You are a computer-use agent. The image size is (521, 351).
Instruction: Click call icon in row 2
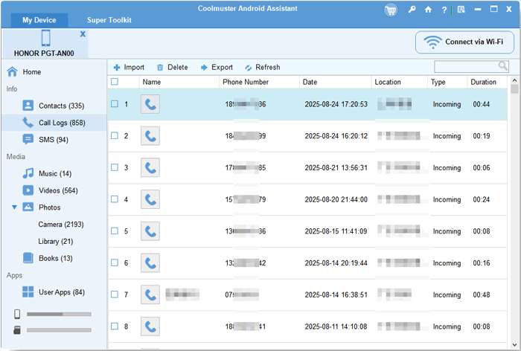(x=150, y=136)
